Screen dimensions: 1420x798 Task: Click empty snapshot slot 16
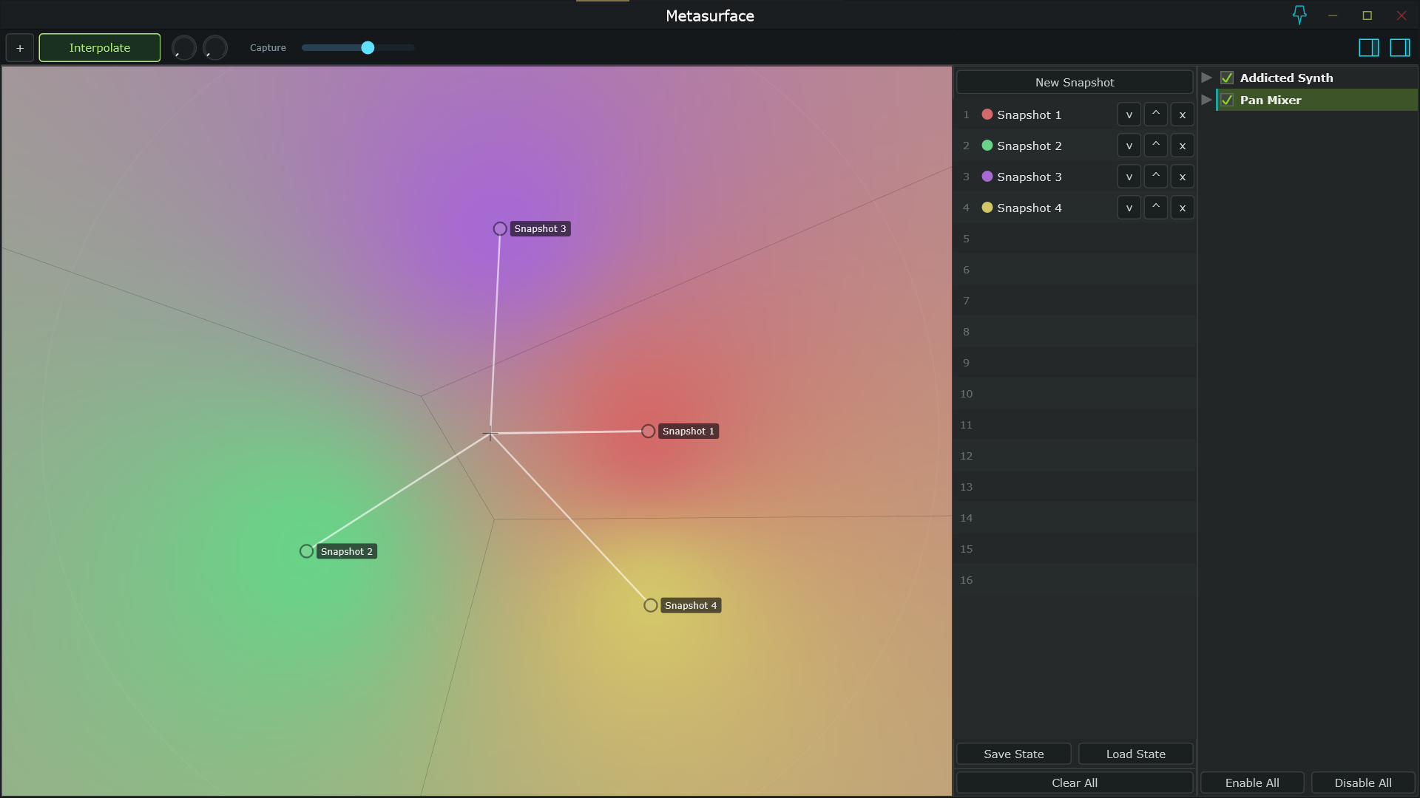tap(1075, 580)
